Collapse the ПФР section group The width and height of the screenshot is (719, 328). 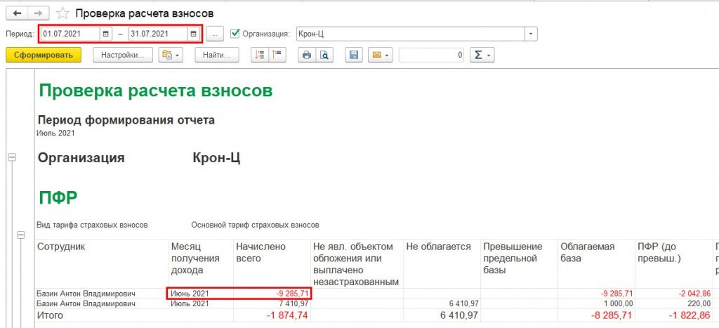coord(21,235)
